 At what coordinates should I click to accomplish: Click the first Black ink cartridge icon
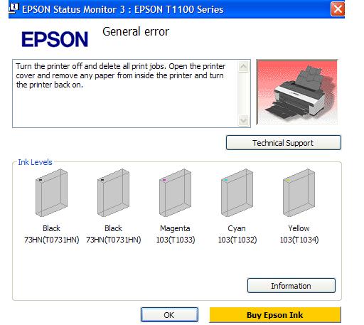point(51,193)
